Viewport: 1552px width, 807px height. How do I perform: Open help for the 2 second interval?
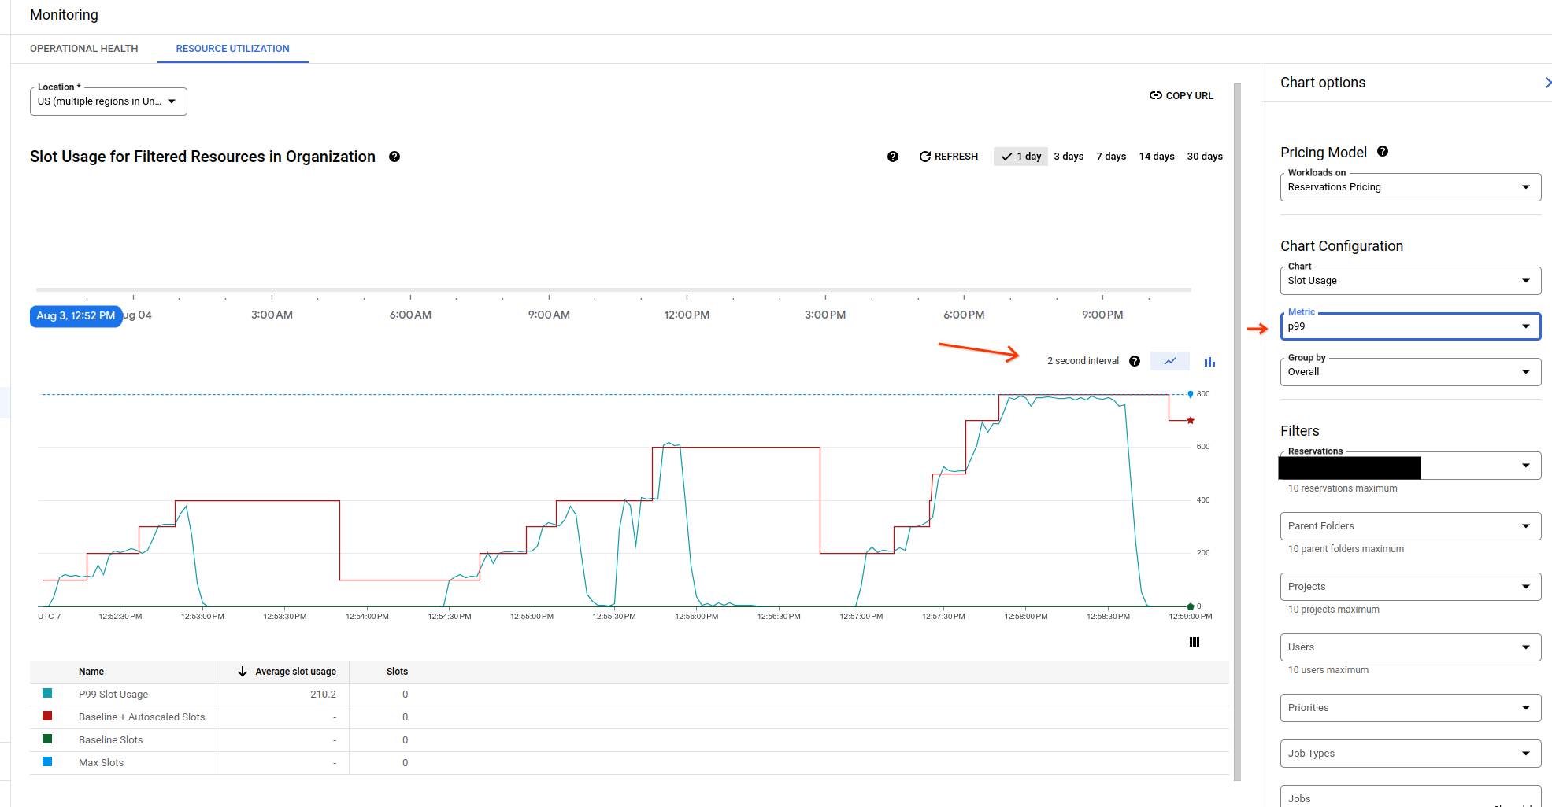pyautogui.click(x=1134, y=360)
